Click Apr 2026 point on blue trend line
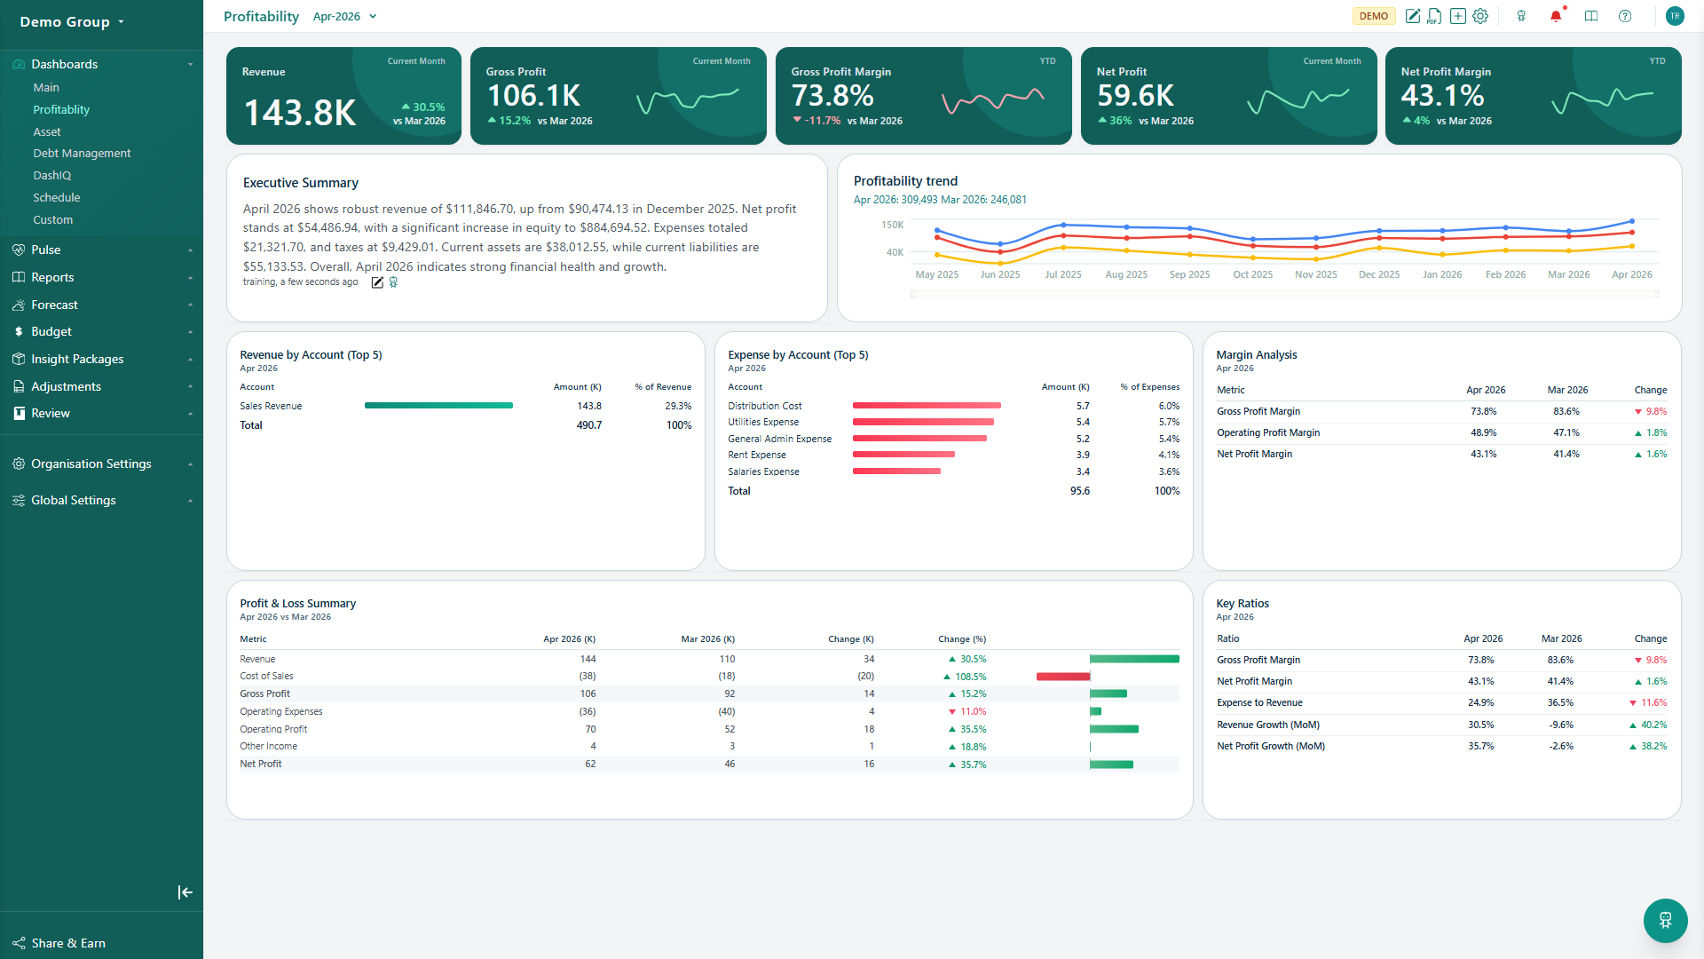The height and width of the screenshot is (959, 1704). pos(1631,221)
